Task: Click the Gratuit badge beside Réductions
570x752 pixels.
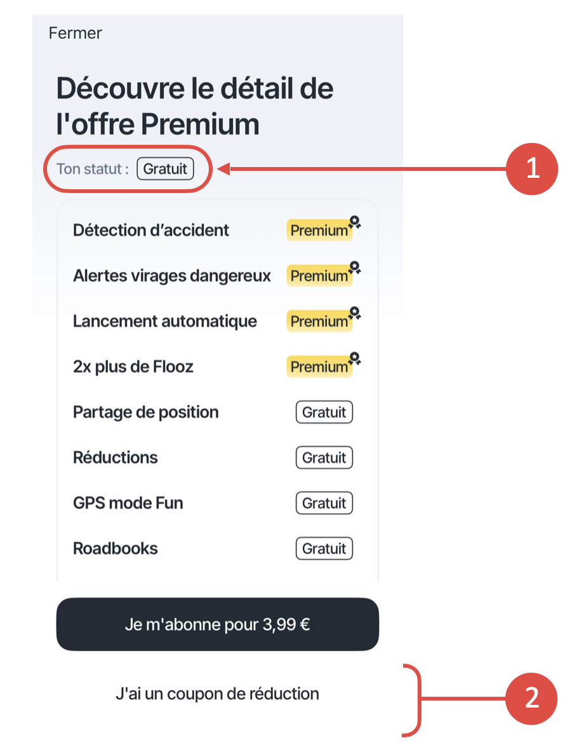Action: pyautogui.click(x=324, y=457)
